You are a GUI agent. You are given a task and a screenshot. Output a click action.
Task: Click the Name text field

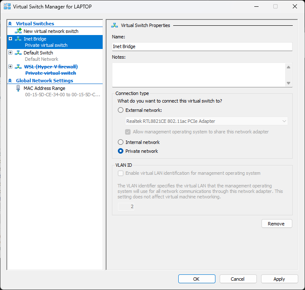pos(202,46)
